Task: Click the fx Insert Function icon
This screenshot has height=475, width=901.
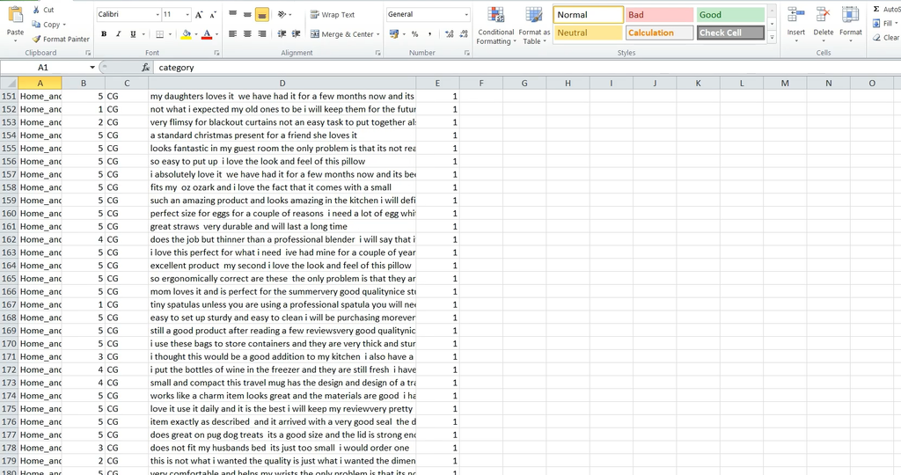Action: tap(146, 67)
